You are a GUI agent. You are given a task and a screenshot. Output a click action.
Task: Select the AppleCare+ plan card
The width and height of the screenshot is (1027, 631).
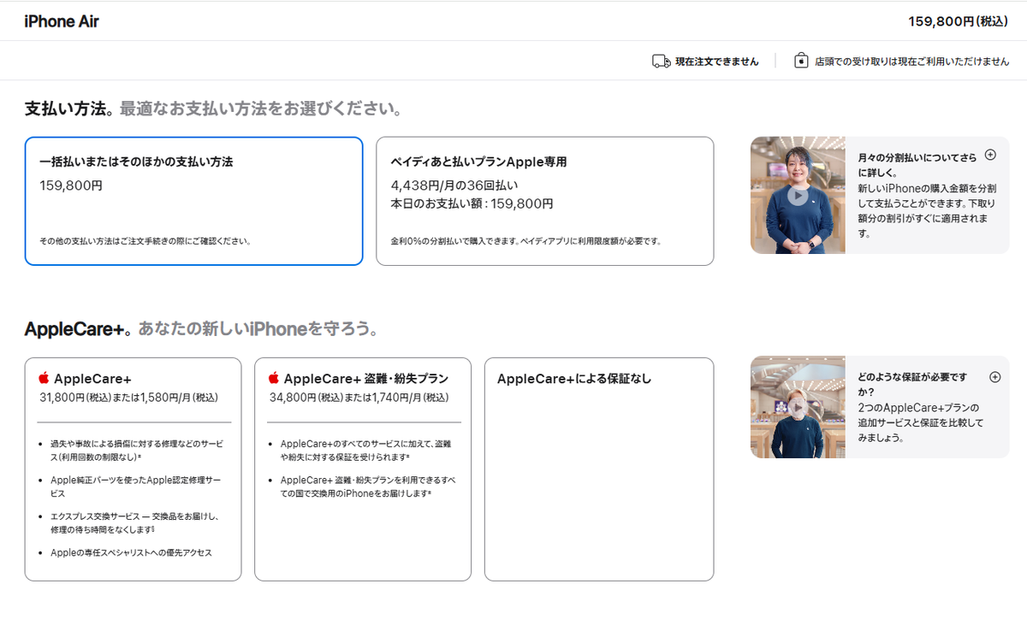pyautogui.click(x=133, y=466)
